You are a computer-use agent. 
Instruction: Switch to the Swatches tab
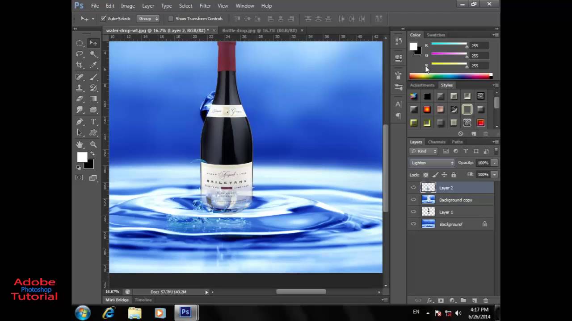[x=436, y=35]
